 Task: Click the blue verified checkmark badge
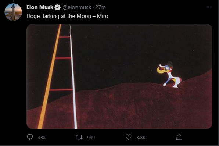pyautogui.click(x=57, y=7)
